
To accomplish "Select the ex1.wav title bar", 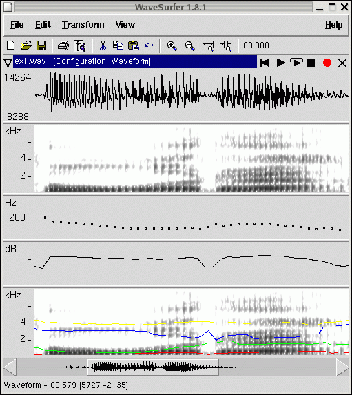I will coord(135,61).
